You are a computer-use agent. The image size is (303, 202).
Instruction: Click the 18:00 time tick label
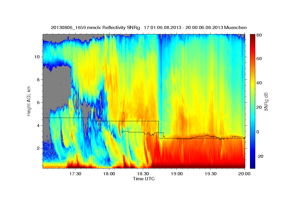point(109,174)
